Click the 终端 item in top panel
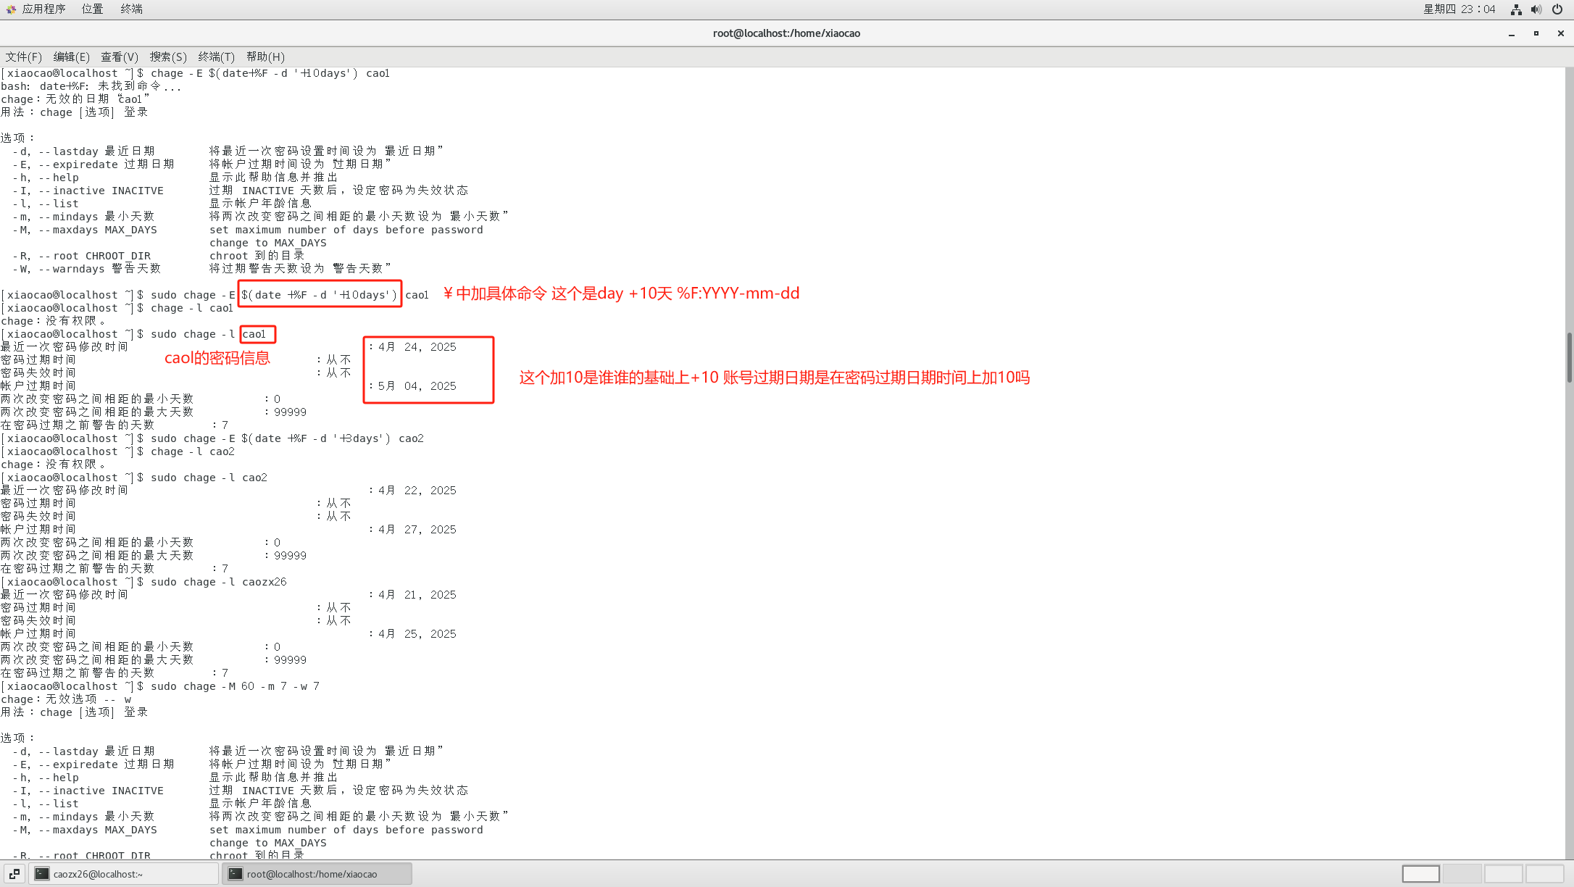 [131, 9]
